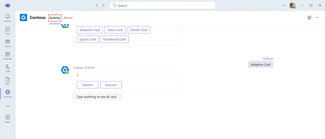Switch to the Activity tab

tap(55, 18)
